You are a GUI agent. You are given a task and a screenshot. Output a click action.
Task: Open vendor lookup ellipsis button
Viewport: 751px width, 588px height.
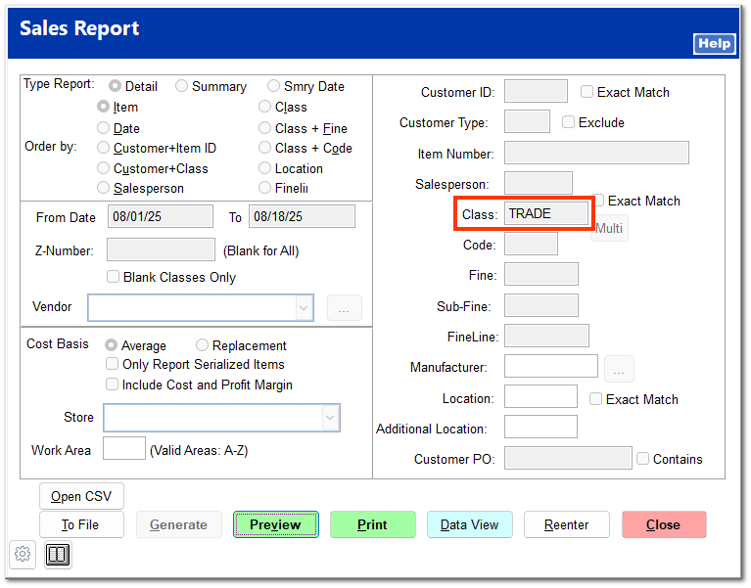coord(345,308)
